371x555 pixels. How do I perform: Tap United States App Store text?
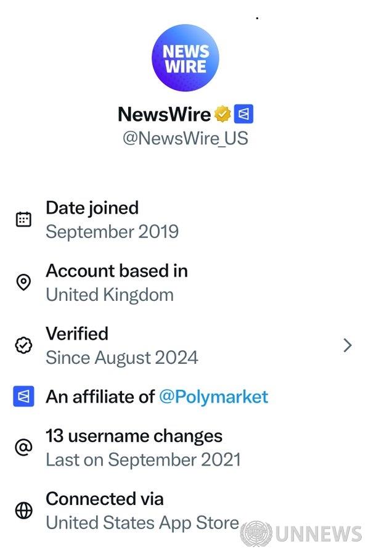pos(142,523)
